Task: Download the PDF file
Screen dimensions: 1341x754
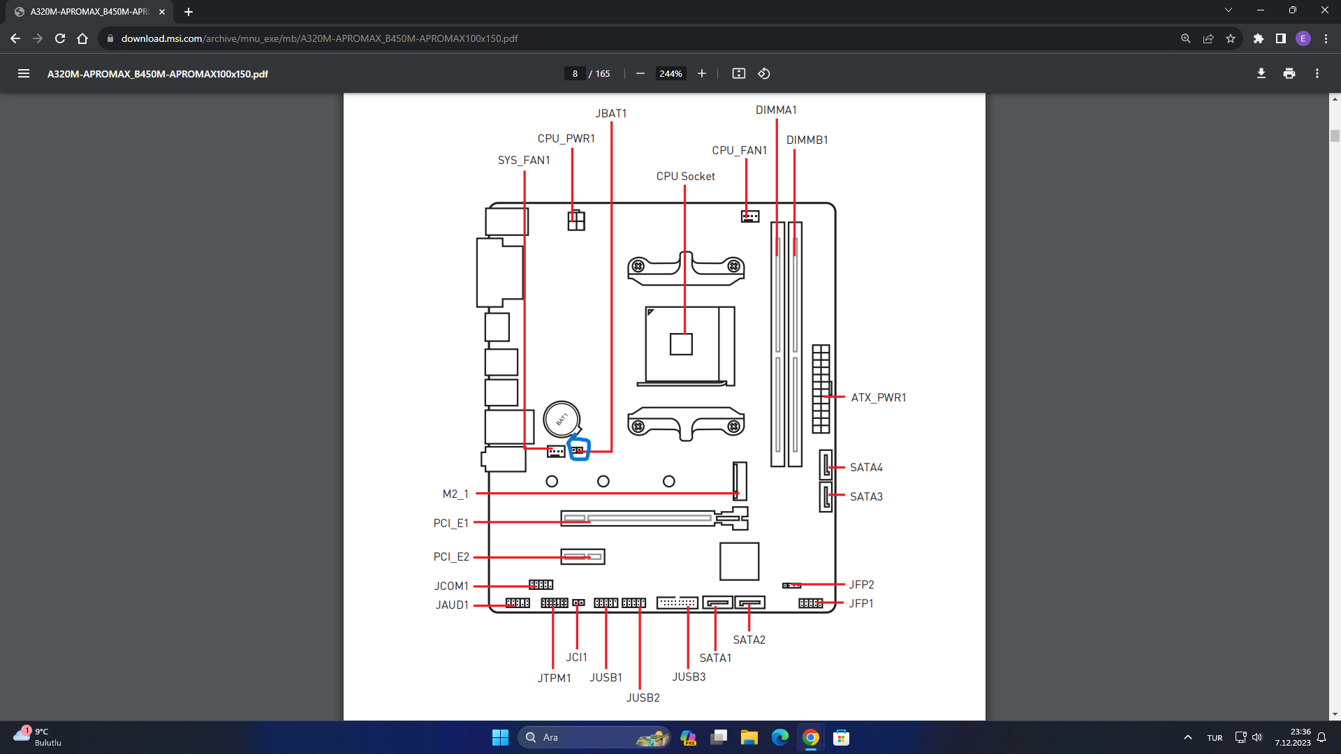Action: 1261,73
